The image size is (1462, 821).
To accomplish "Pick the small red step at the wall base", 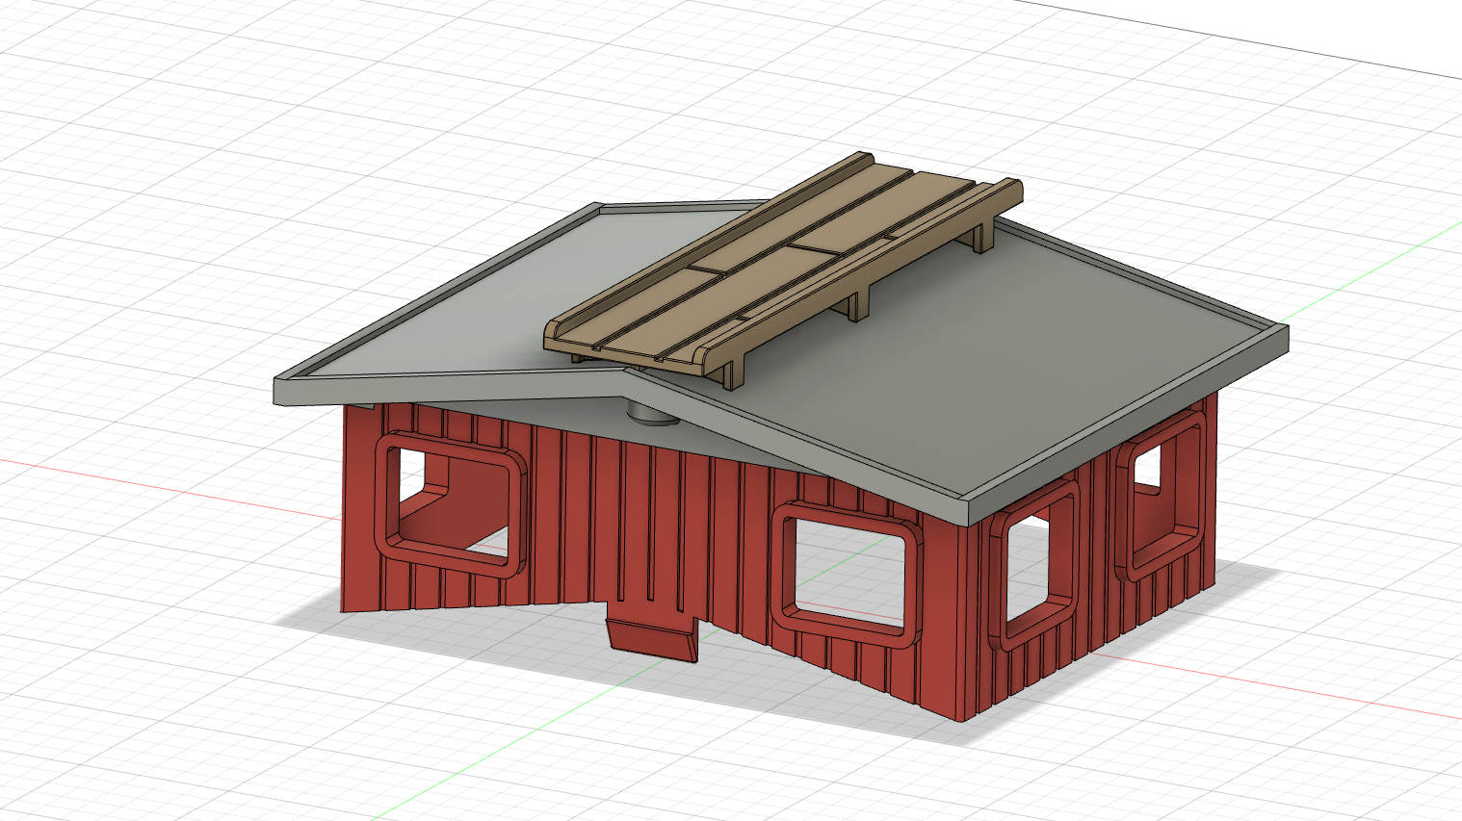I will 651,638.
